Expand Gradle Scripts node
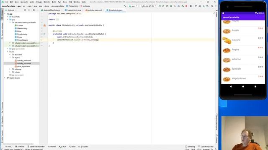Viewport: 268px width, 150px height. (x=5, y=78)
